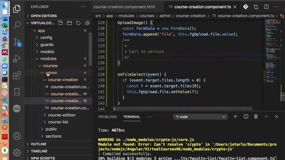
Task: Click 'modules' in the breadcrumb path
Action: [126, 16]
